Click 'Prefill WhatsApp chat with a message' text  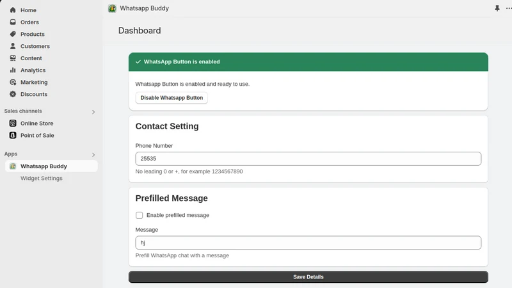coord(182,255)
